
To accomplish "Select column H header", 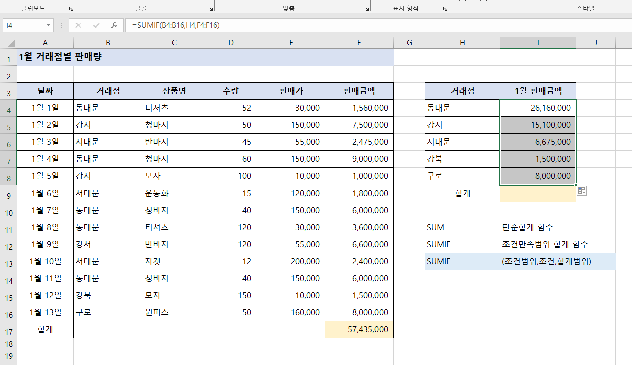I will (462, 43).
